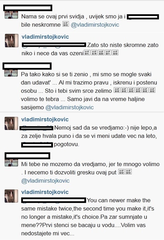Click @vladimirstojkovic mention below 'gresku ovaj put'
The image size is (164, 240).
point(45,181)
